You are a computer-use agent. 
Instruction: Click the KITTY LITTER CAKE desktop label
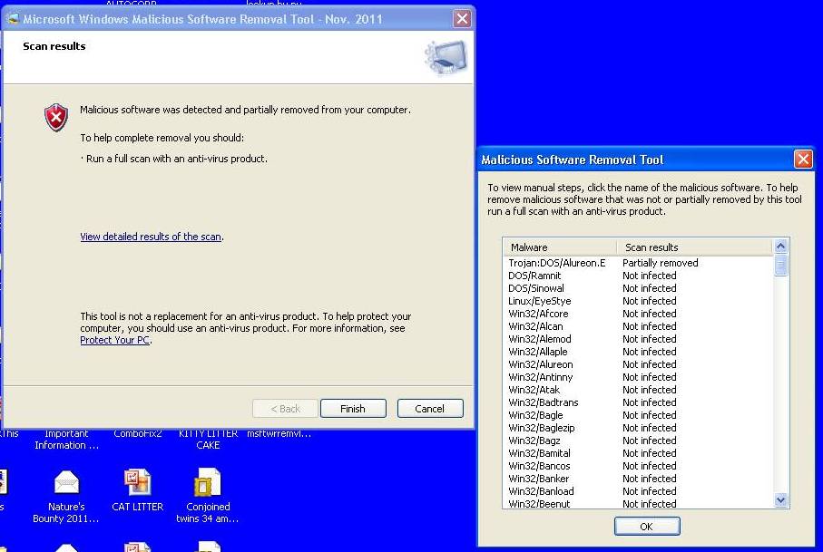208,440
